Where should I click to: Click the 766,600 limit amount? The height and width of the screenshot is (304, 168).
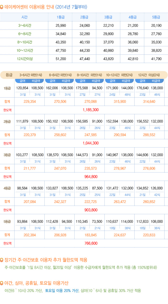point(91,243)
